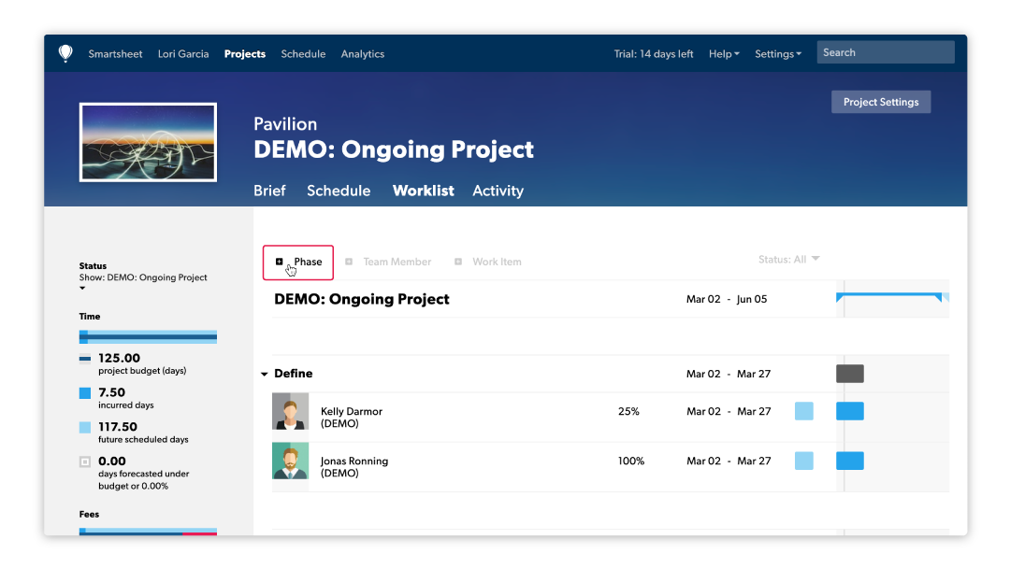Toggle the Phase grouping plus icon
The height and width of the screenshot is (568, 1010).
click(279, 262)
